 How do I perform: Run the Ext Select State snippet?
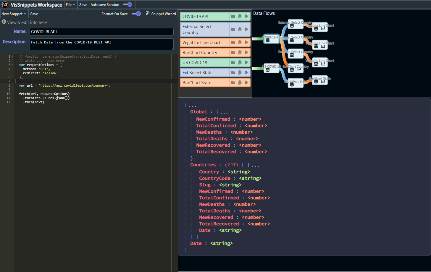tap(246, 72)
